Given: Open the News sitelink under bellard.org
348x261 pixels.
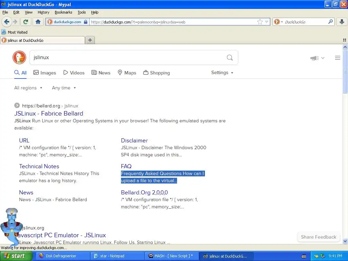Looking at the screenshot, I should point(26,192).
